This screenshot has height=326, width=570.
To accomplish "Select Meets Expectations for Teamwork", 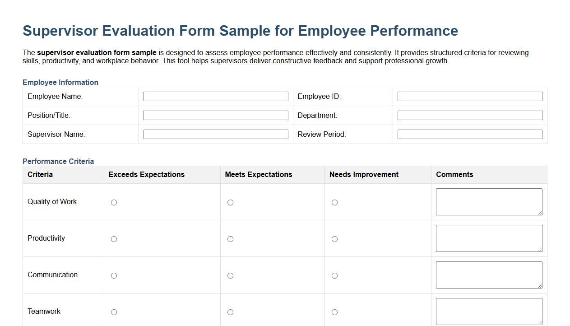I will pos(230,312).
